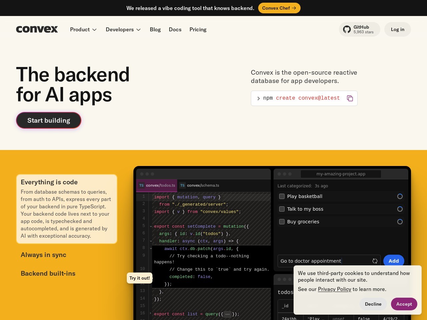Collapse the handler fold arrow on line 7
Image resolution: width=427 pixels, height=320 pixels.
point(151,241)
